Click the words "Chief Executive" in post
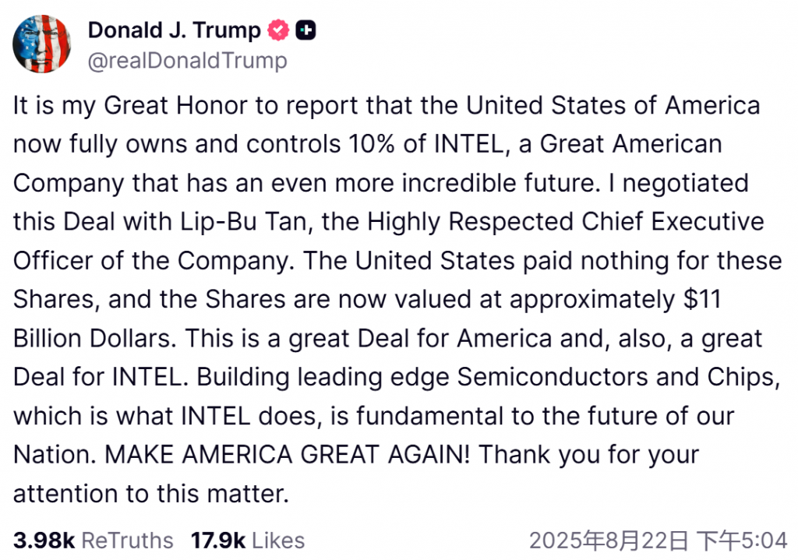This screenshot has width=798, height=560. [673, 222]
